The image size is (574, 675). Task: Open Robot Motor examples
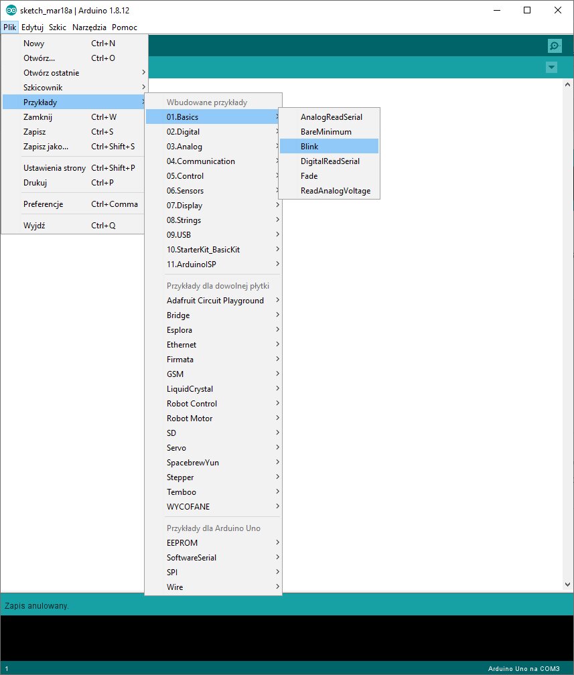(x=213, y=419)
